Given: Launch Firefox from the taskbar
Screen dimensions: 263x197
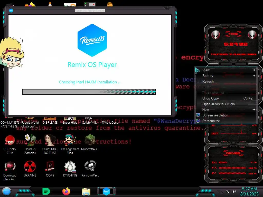Looking at the screenshot, I should (66, 191).
